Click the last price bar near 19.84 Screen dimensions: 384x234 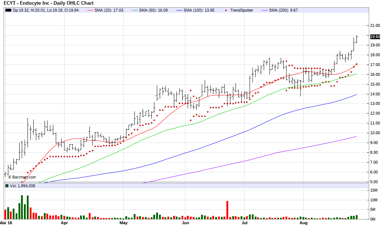click(x=356, y=40)
